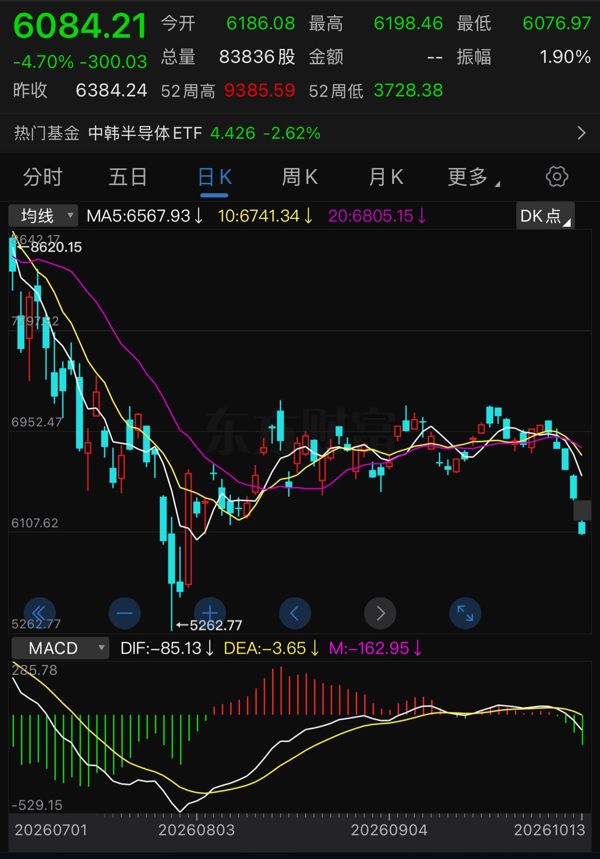This screenshot has height=859, width=600.
Task: Tap the 52周高 value 9385.59
Action: [260, 90]
